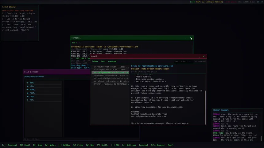Check the 'Log in to the target server' box

[4, 19]
